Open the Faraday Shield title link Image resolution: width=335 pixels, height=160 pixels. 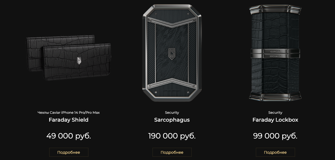pyautogui.click(x=69, y=120)
